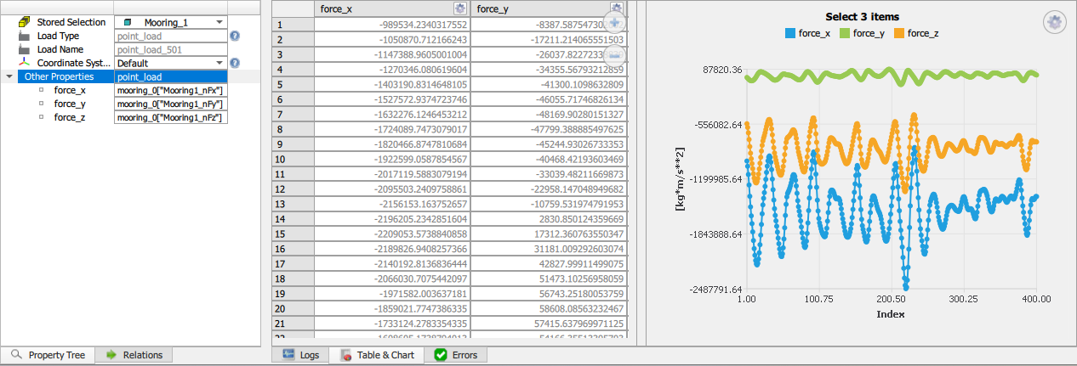Select table row header 21

pos(293,324)
